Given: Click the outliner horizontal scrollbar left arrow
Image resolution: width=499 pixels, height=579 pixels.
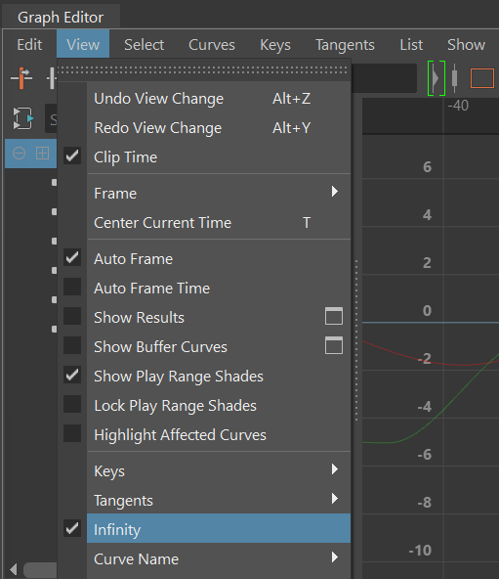Looking at the screenshot, I should coord(13,569).
